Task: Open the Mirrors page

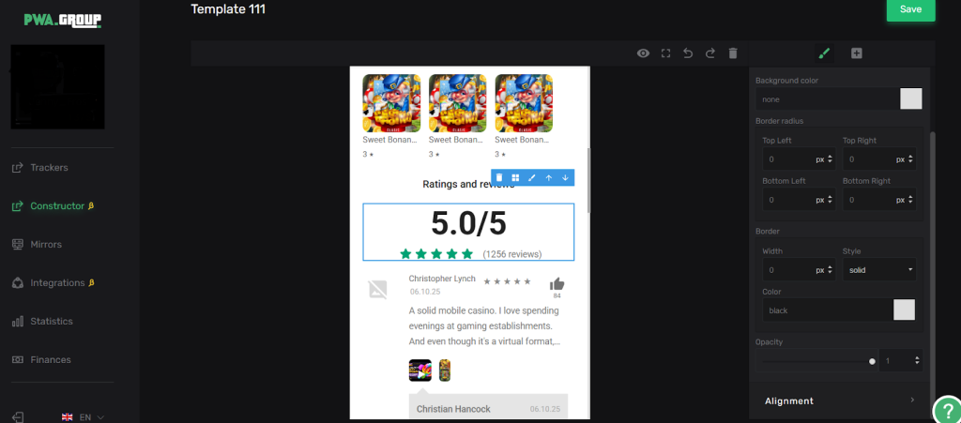Action: 46,245
